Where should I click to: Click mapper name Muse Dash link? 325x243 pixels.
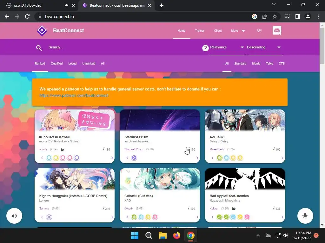pos(217,149)
